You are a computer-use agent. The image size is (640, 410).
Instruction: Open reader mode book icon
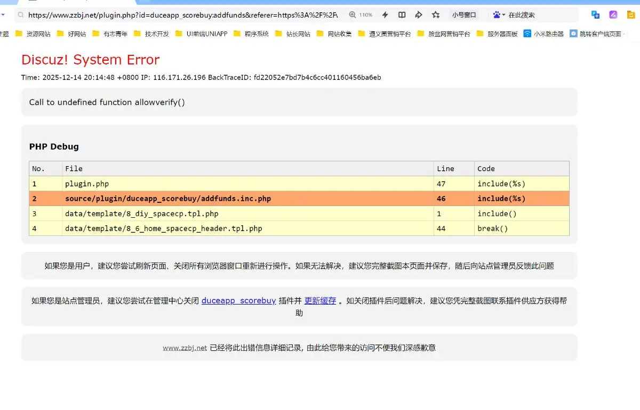[x=402, y=15]
